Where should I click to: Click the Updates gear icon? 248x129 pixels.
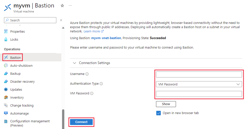6,89
